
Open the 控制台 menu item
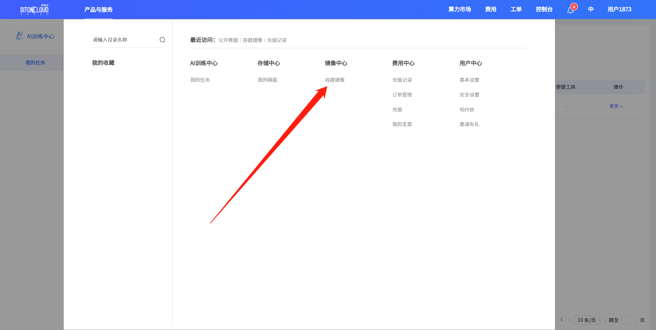click(x=544, y=10)
